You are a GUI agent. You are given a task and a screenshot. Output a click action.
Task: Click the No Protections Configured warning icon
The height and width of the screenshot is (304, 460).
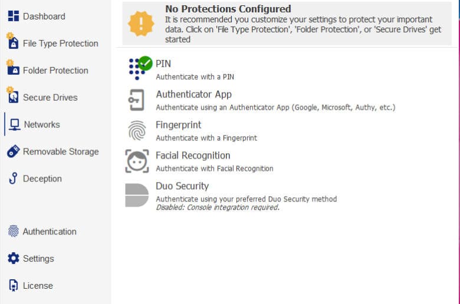tap(141, 24)
